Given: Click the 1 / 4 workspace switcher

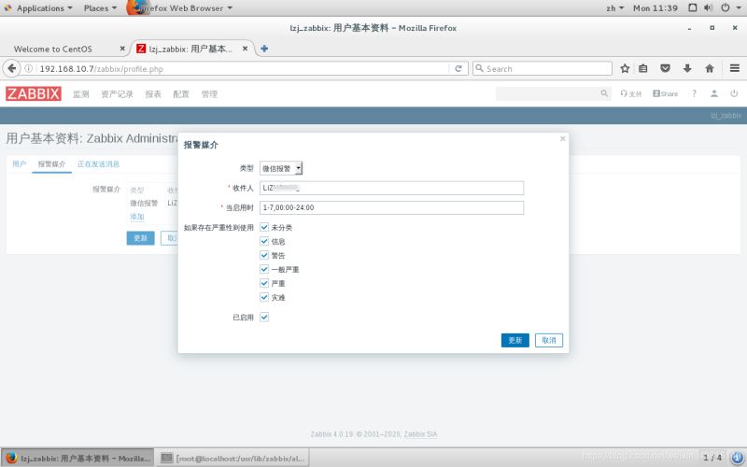Looking at the screenshot, I should click(712, 458).
